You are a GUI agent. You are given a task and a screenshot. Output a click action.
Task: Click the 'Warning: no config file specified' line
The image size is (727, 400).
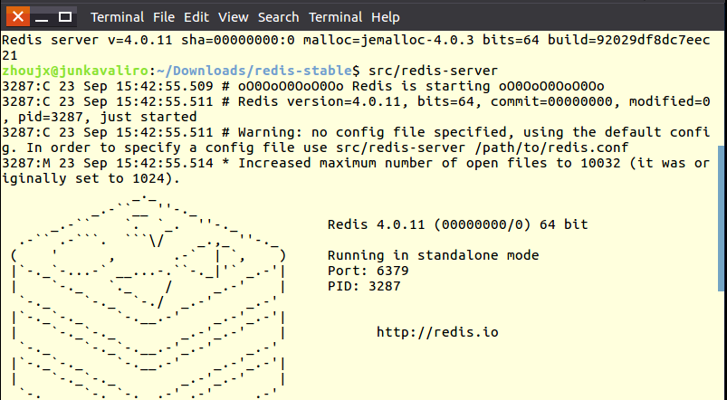click(x=356, y=140)
